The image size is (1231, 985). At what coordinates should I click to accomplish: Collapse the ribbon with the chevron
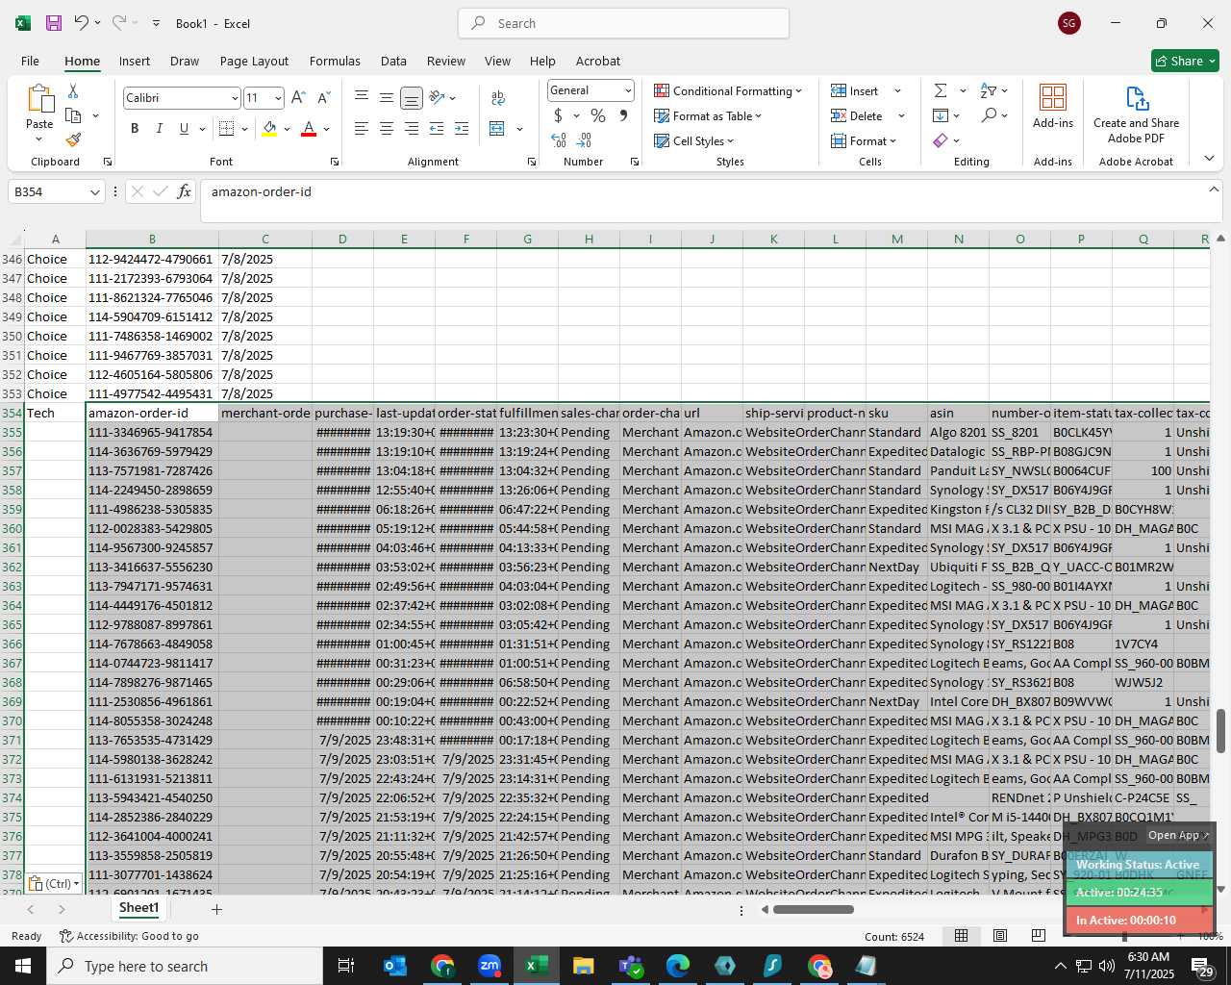(x=1209, y=159)
